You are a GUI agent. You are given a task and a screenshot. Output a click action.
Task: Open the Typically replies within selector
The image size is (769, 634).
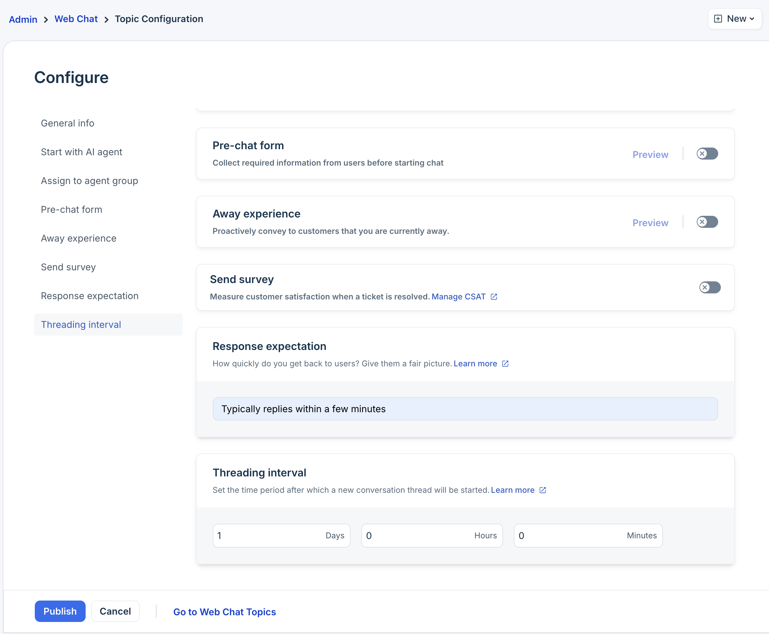coord(465,409)
